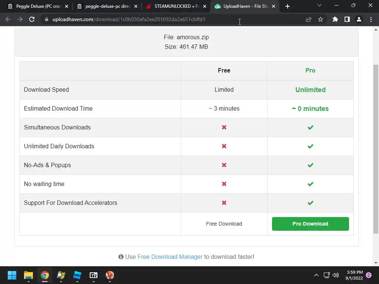The height and width of the screenshot is (284, 379).
Task: Toggle the browser side panel icon
Action: click(x=347, y=19)
